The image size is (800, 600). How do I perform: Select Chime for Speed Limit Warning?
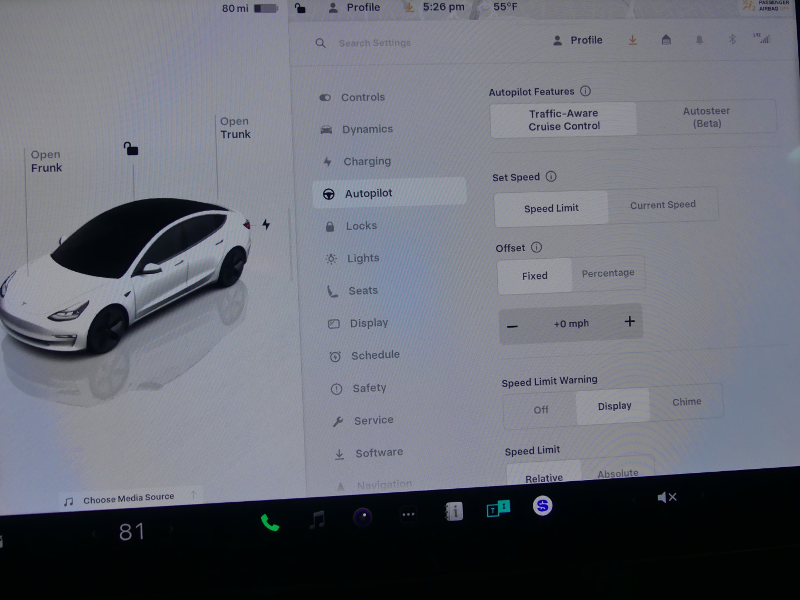(x=687, y=402)
